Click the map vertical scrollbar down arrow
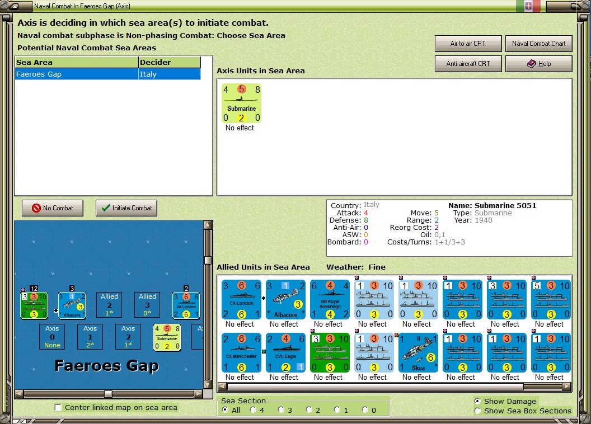Viewport: 591px width, 424px height. pyautogui.click(x=207, y=384)
